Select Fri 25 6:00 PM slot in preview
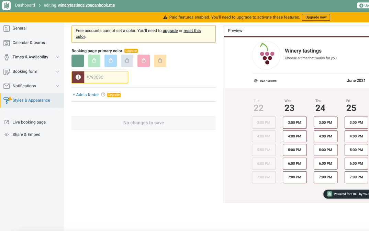369x231 pixels. pos(356,163)
